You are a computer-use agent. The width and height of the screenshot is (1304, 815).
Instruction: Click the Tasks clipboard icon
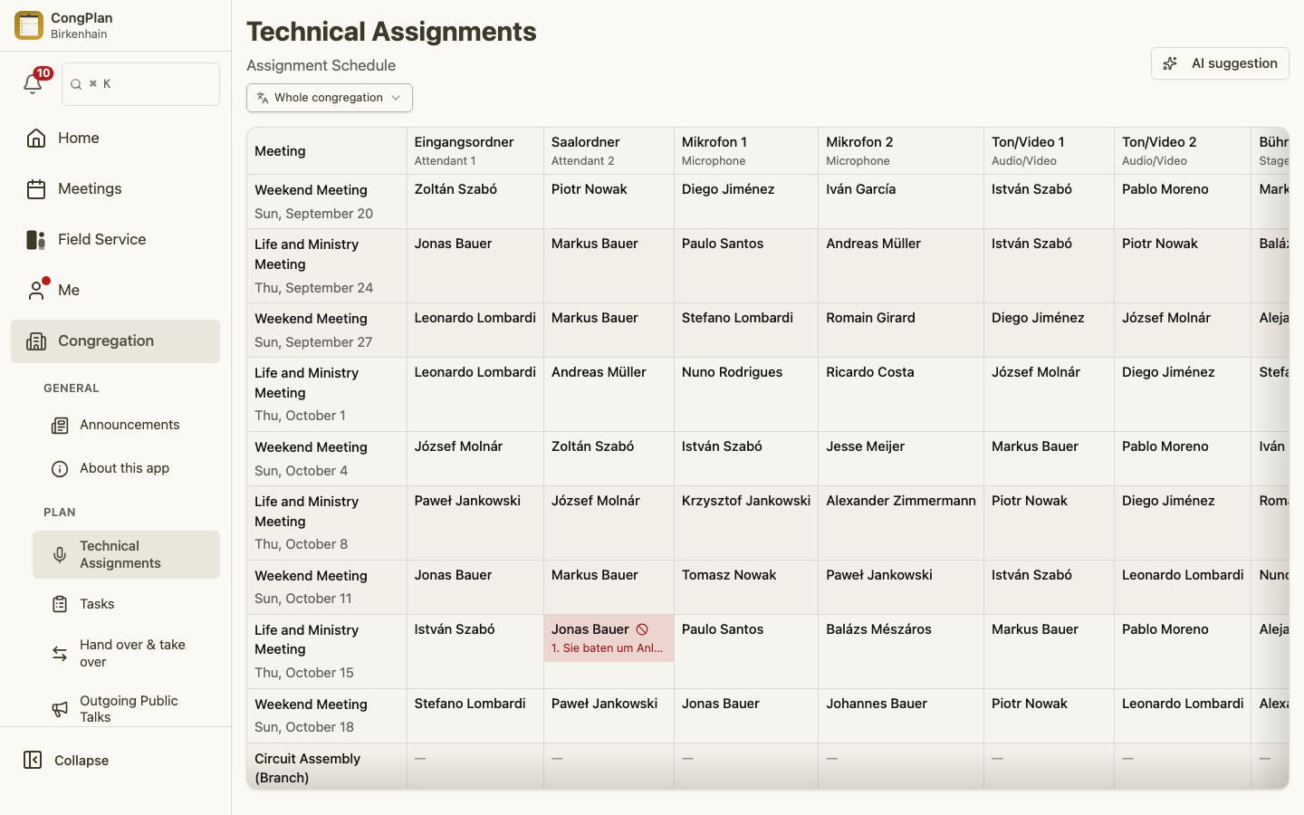(x=60, y=604)
